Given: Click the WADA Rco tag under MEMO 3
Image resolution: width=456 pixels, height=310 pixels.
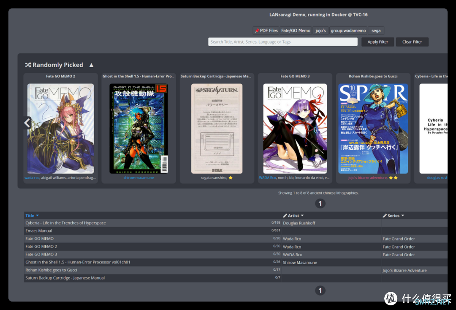Looking at the screenshot, I should [267, 178].
